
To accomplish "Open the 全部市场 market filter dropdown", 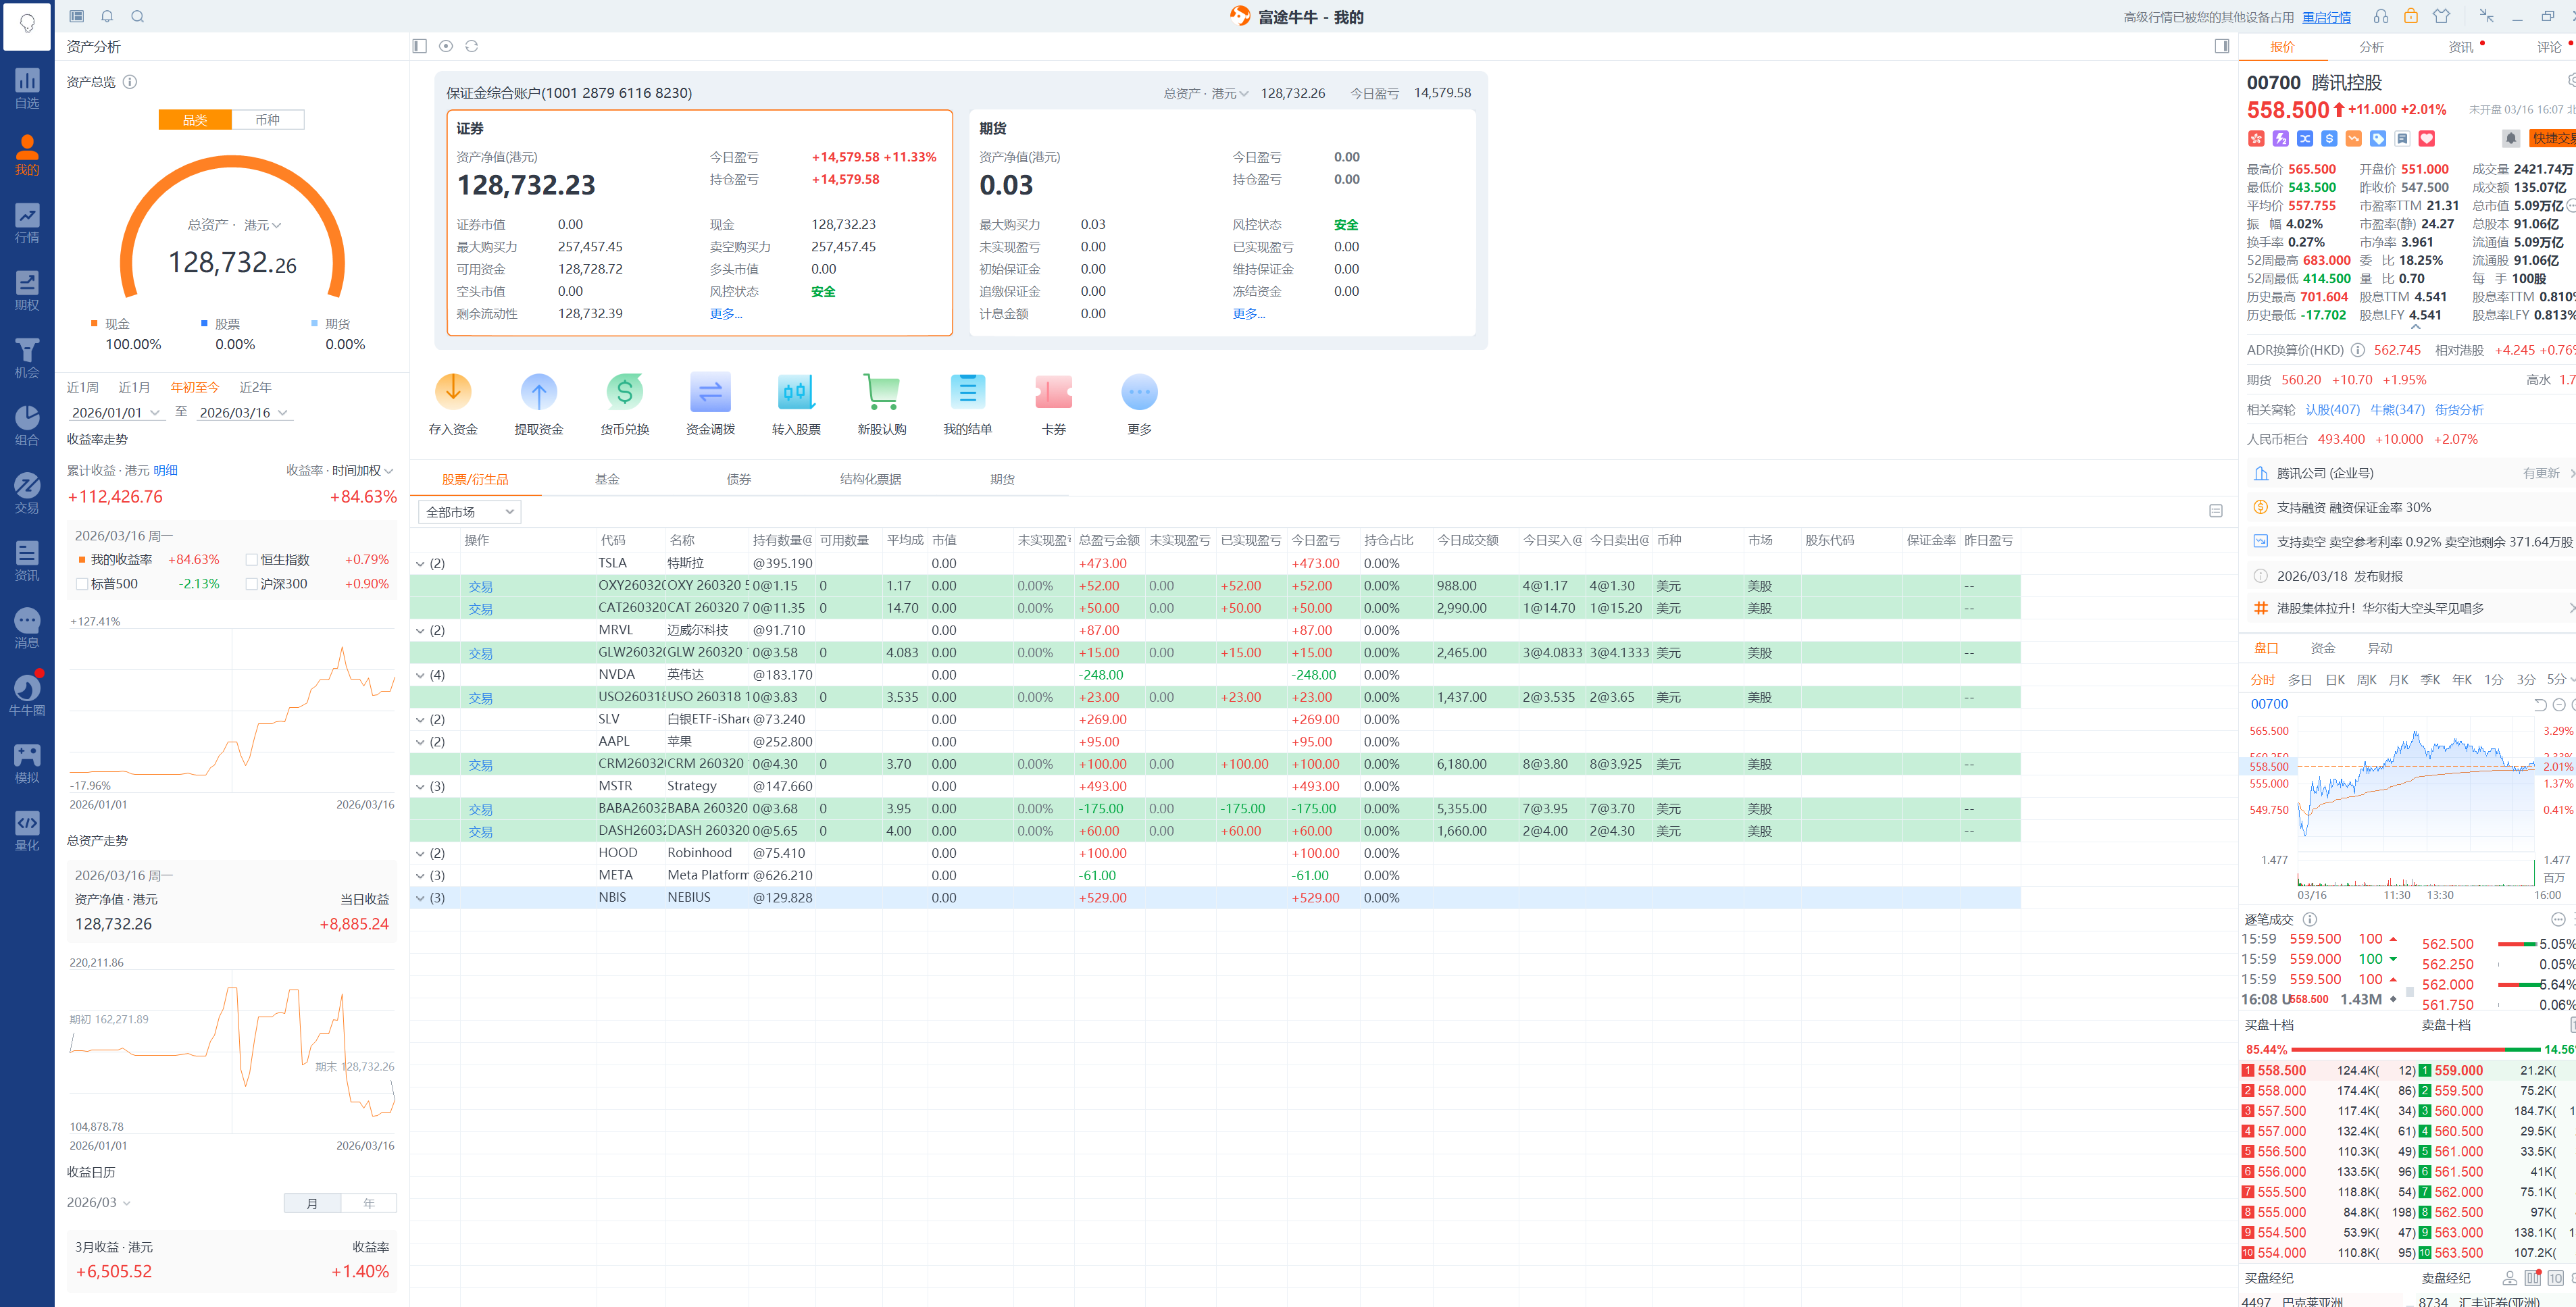I will tap(469, 512).
